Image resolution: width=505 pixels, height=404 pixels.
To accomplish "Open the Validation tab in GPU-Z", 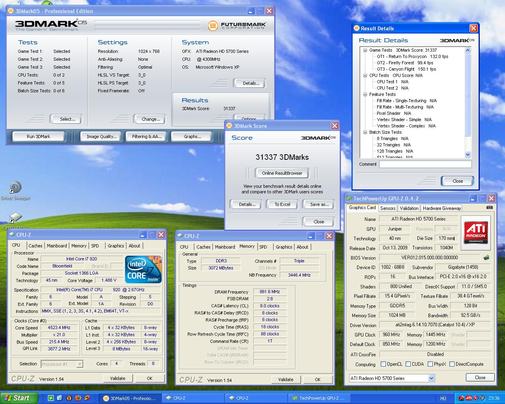I will [409, 208].
